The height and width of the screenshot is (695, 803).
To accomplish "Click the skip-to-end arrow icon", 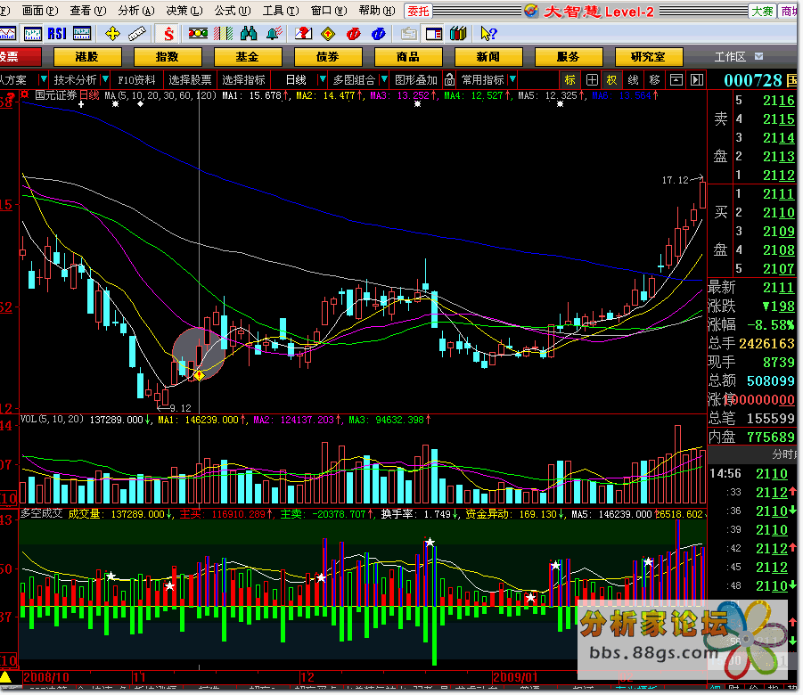I will tap(697, 80).
